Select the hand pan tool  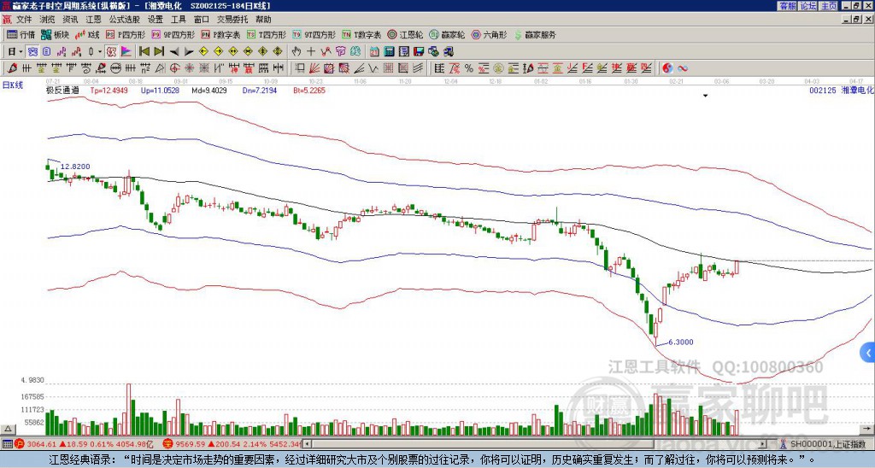pos(297,52)
